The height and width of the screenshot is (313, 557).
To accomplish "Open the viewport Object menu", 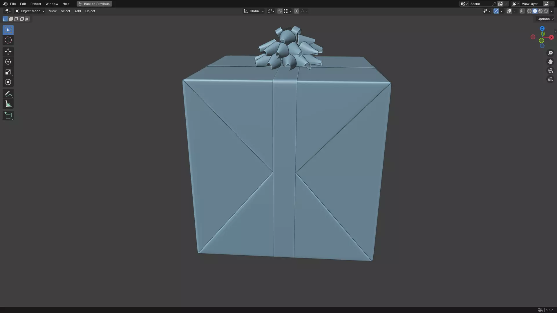I will pos(90,11).
